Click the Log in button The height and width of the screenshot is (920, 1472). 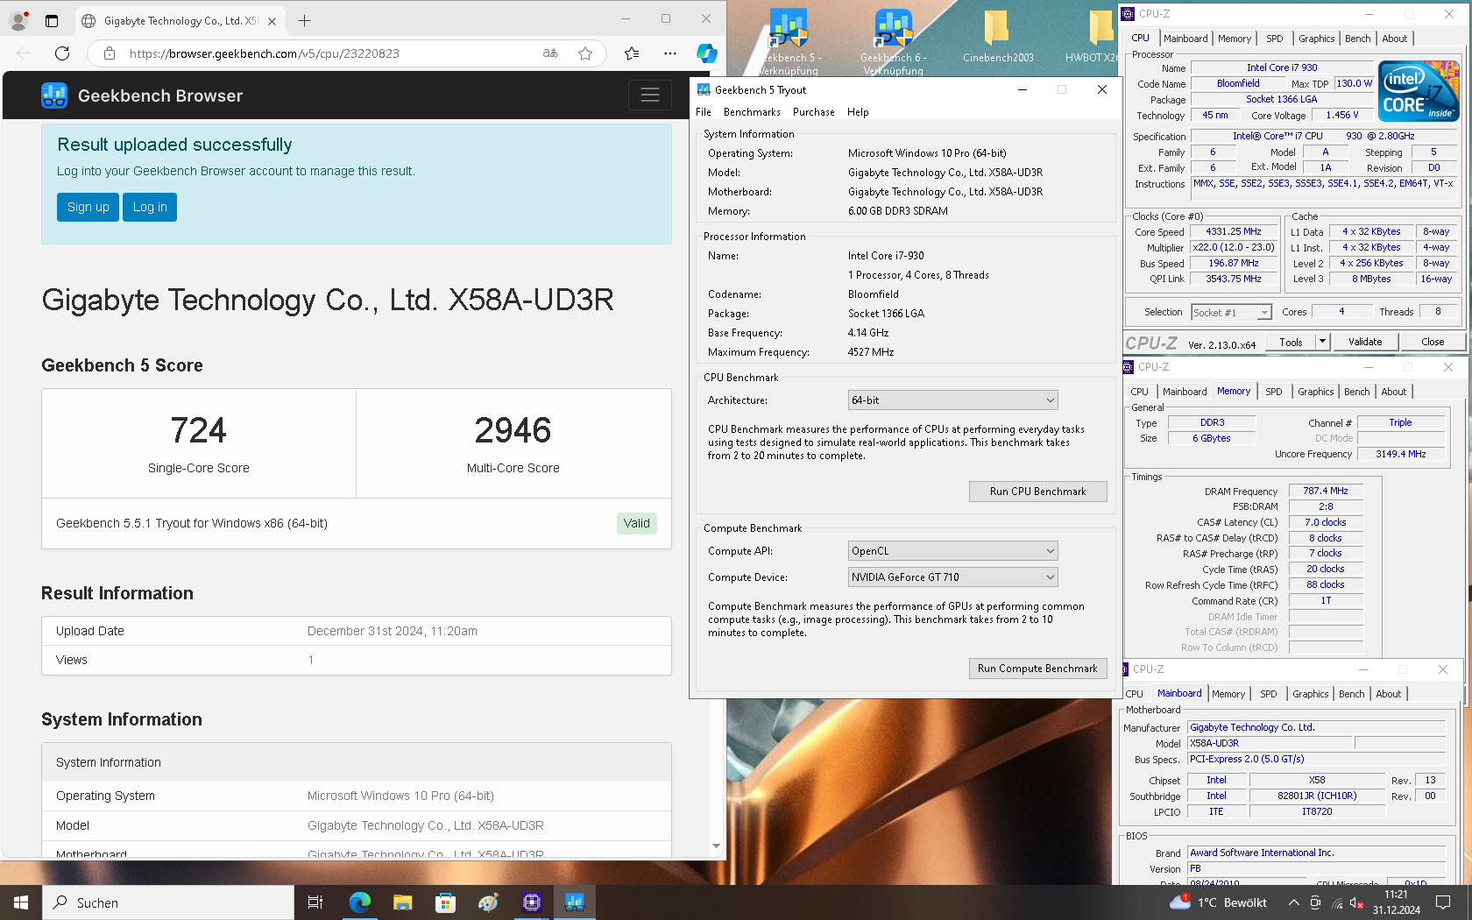[150, 208]
